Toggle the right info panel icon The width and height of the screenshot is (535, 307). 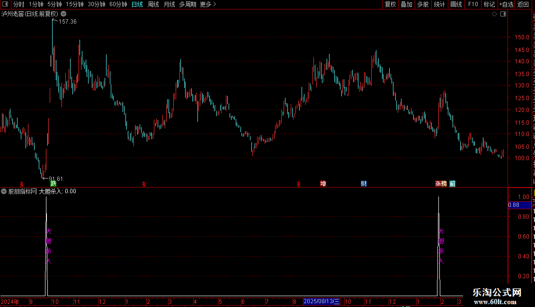[503, 14]
